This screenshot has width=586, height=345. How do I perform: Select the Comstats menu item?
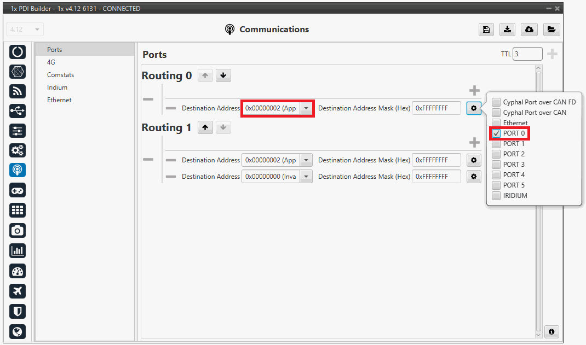[60, 75]
